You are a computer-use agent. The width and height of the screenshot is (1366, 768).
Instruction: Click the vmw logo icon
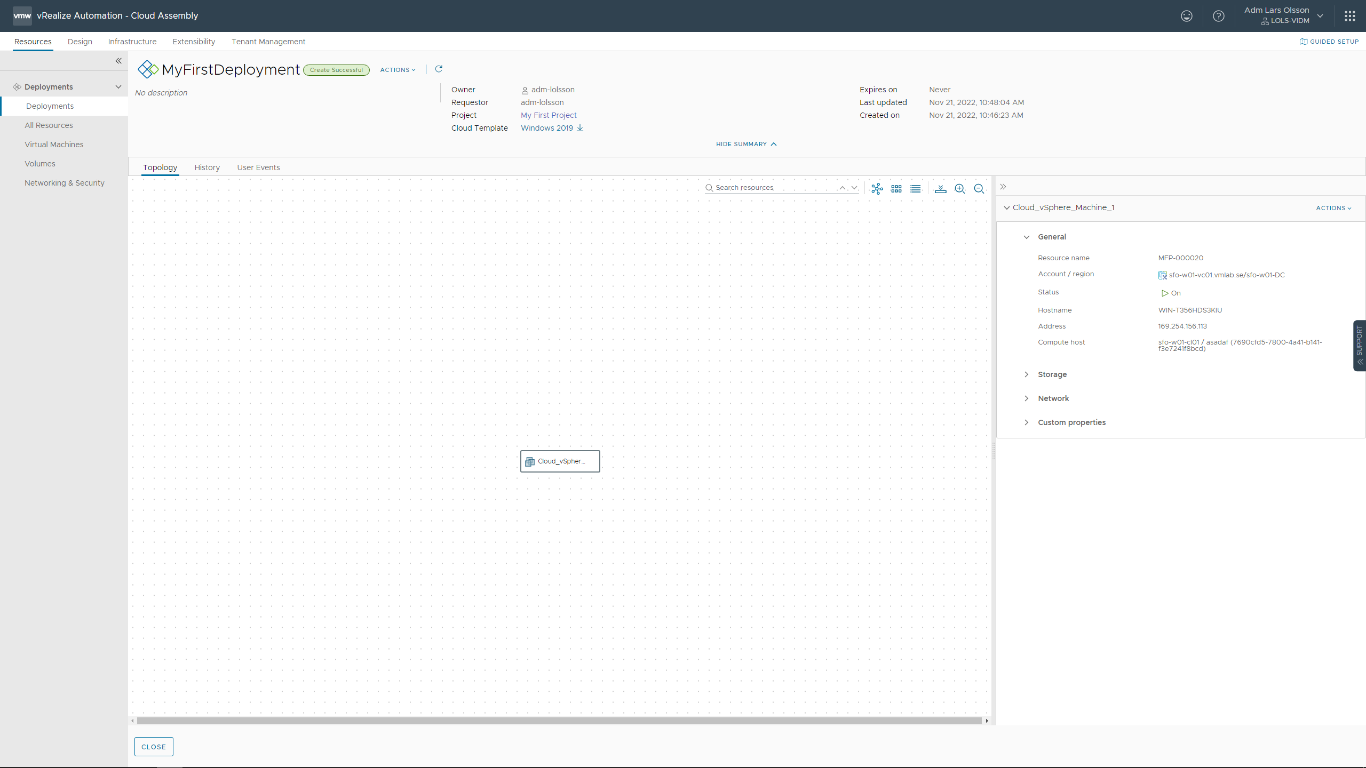tap(22, 15)
